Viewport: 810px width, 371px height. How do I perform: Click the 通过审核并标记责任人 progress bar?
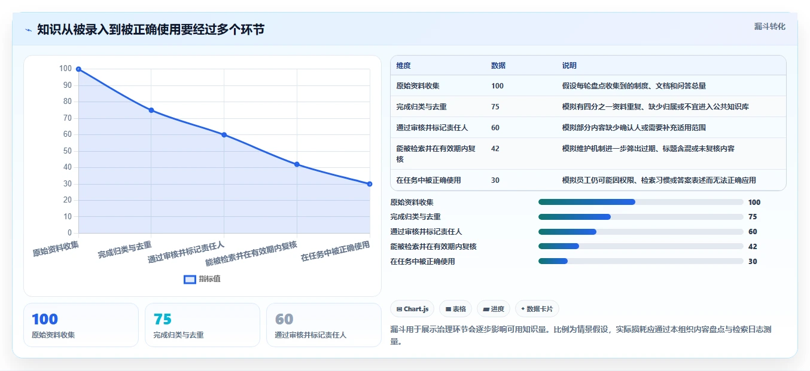pyautogui.click(x=641, y=232)
